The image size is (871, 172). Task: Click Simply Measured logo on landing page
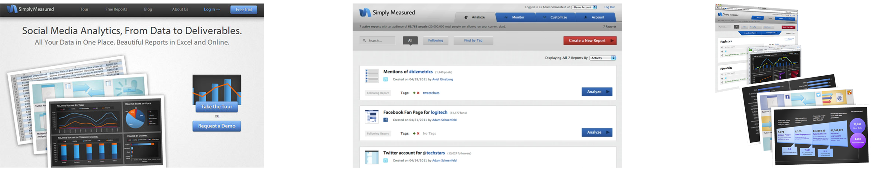(x=30, y=9)
